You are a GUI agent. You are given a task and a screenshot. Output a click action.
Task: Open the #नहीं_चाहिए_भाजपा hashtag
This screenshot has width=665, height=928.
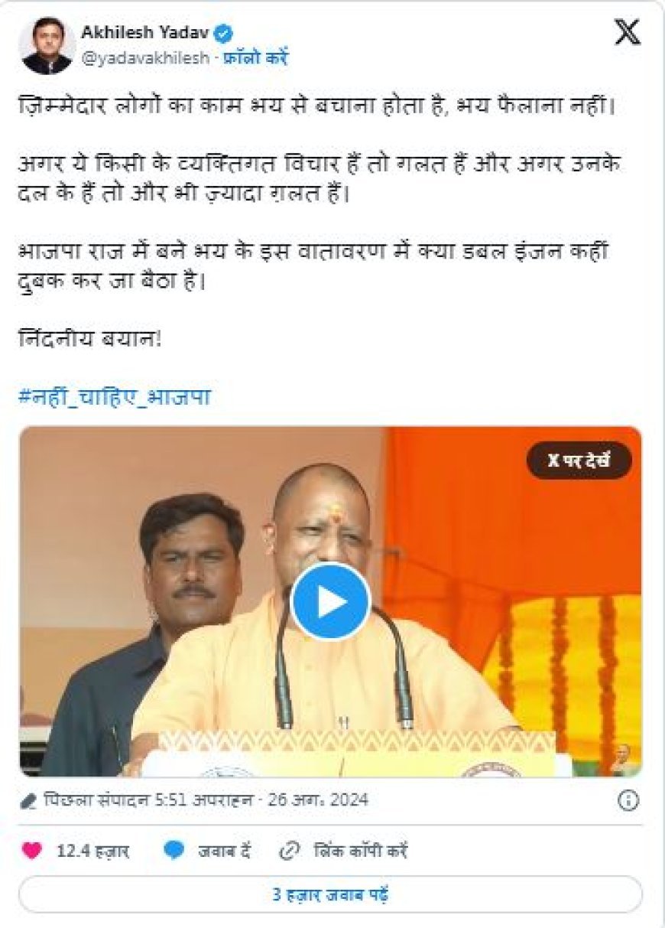tap(115, 397)
